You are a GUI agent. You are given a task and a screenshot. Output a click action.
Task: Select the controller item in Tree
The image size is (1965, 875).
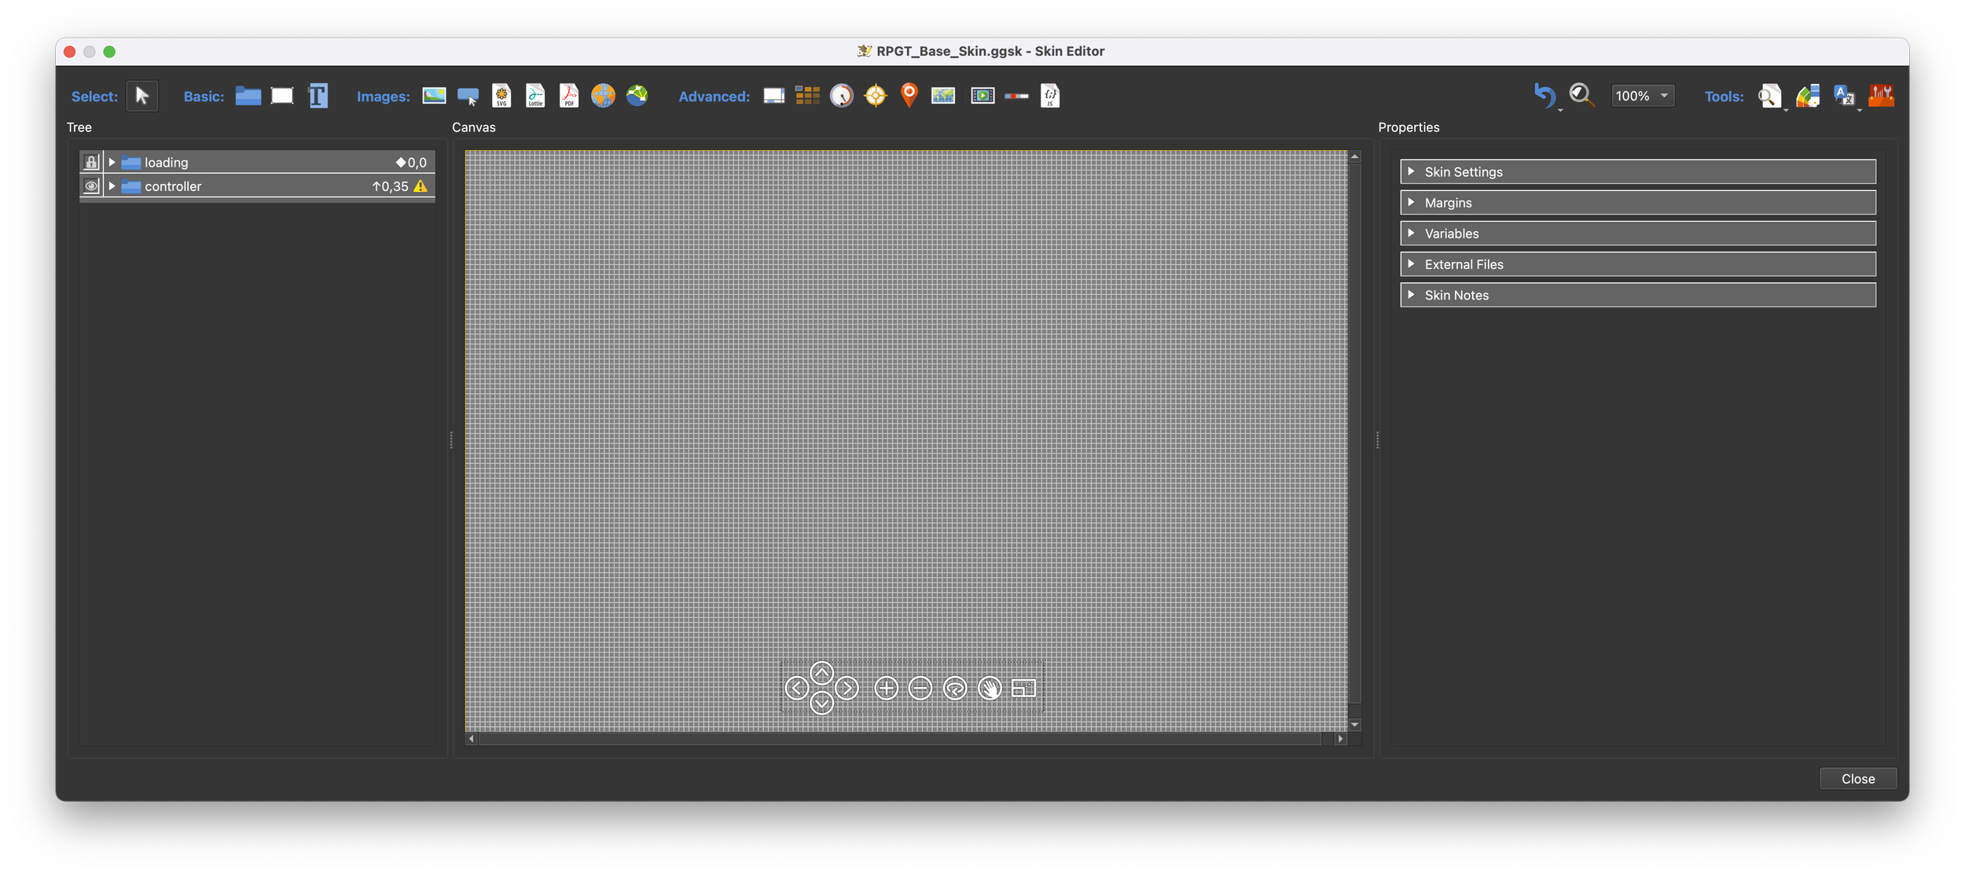173,186
